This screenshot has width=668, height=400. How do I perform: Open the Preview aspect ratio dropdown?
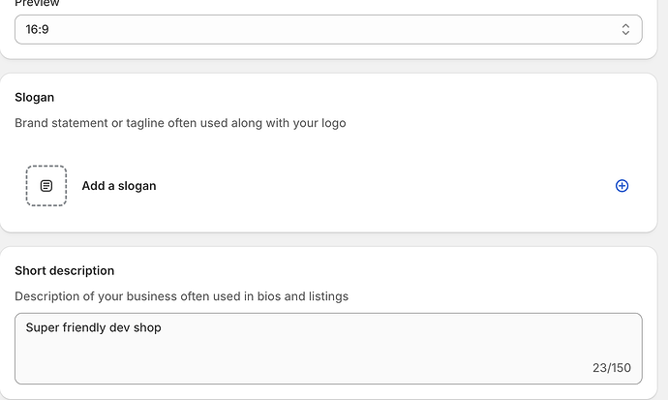[x=327, y=30]
